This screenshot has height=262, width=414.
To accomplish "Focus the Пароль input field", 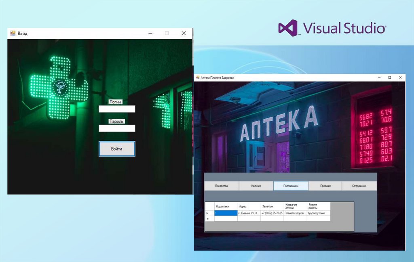I will pos(117,128).
